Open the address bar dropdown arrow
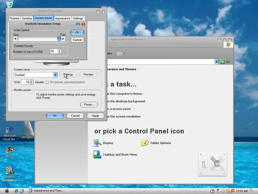 [216, 62]
